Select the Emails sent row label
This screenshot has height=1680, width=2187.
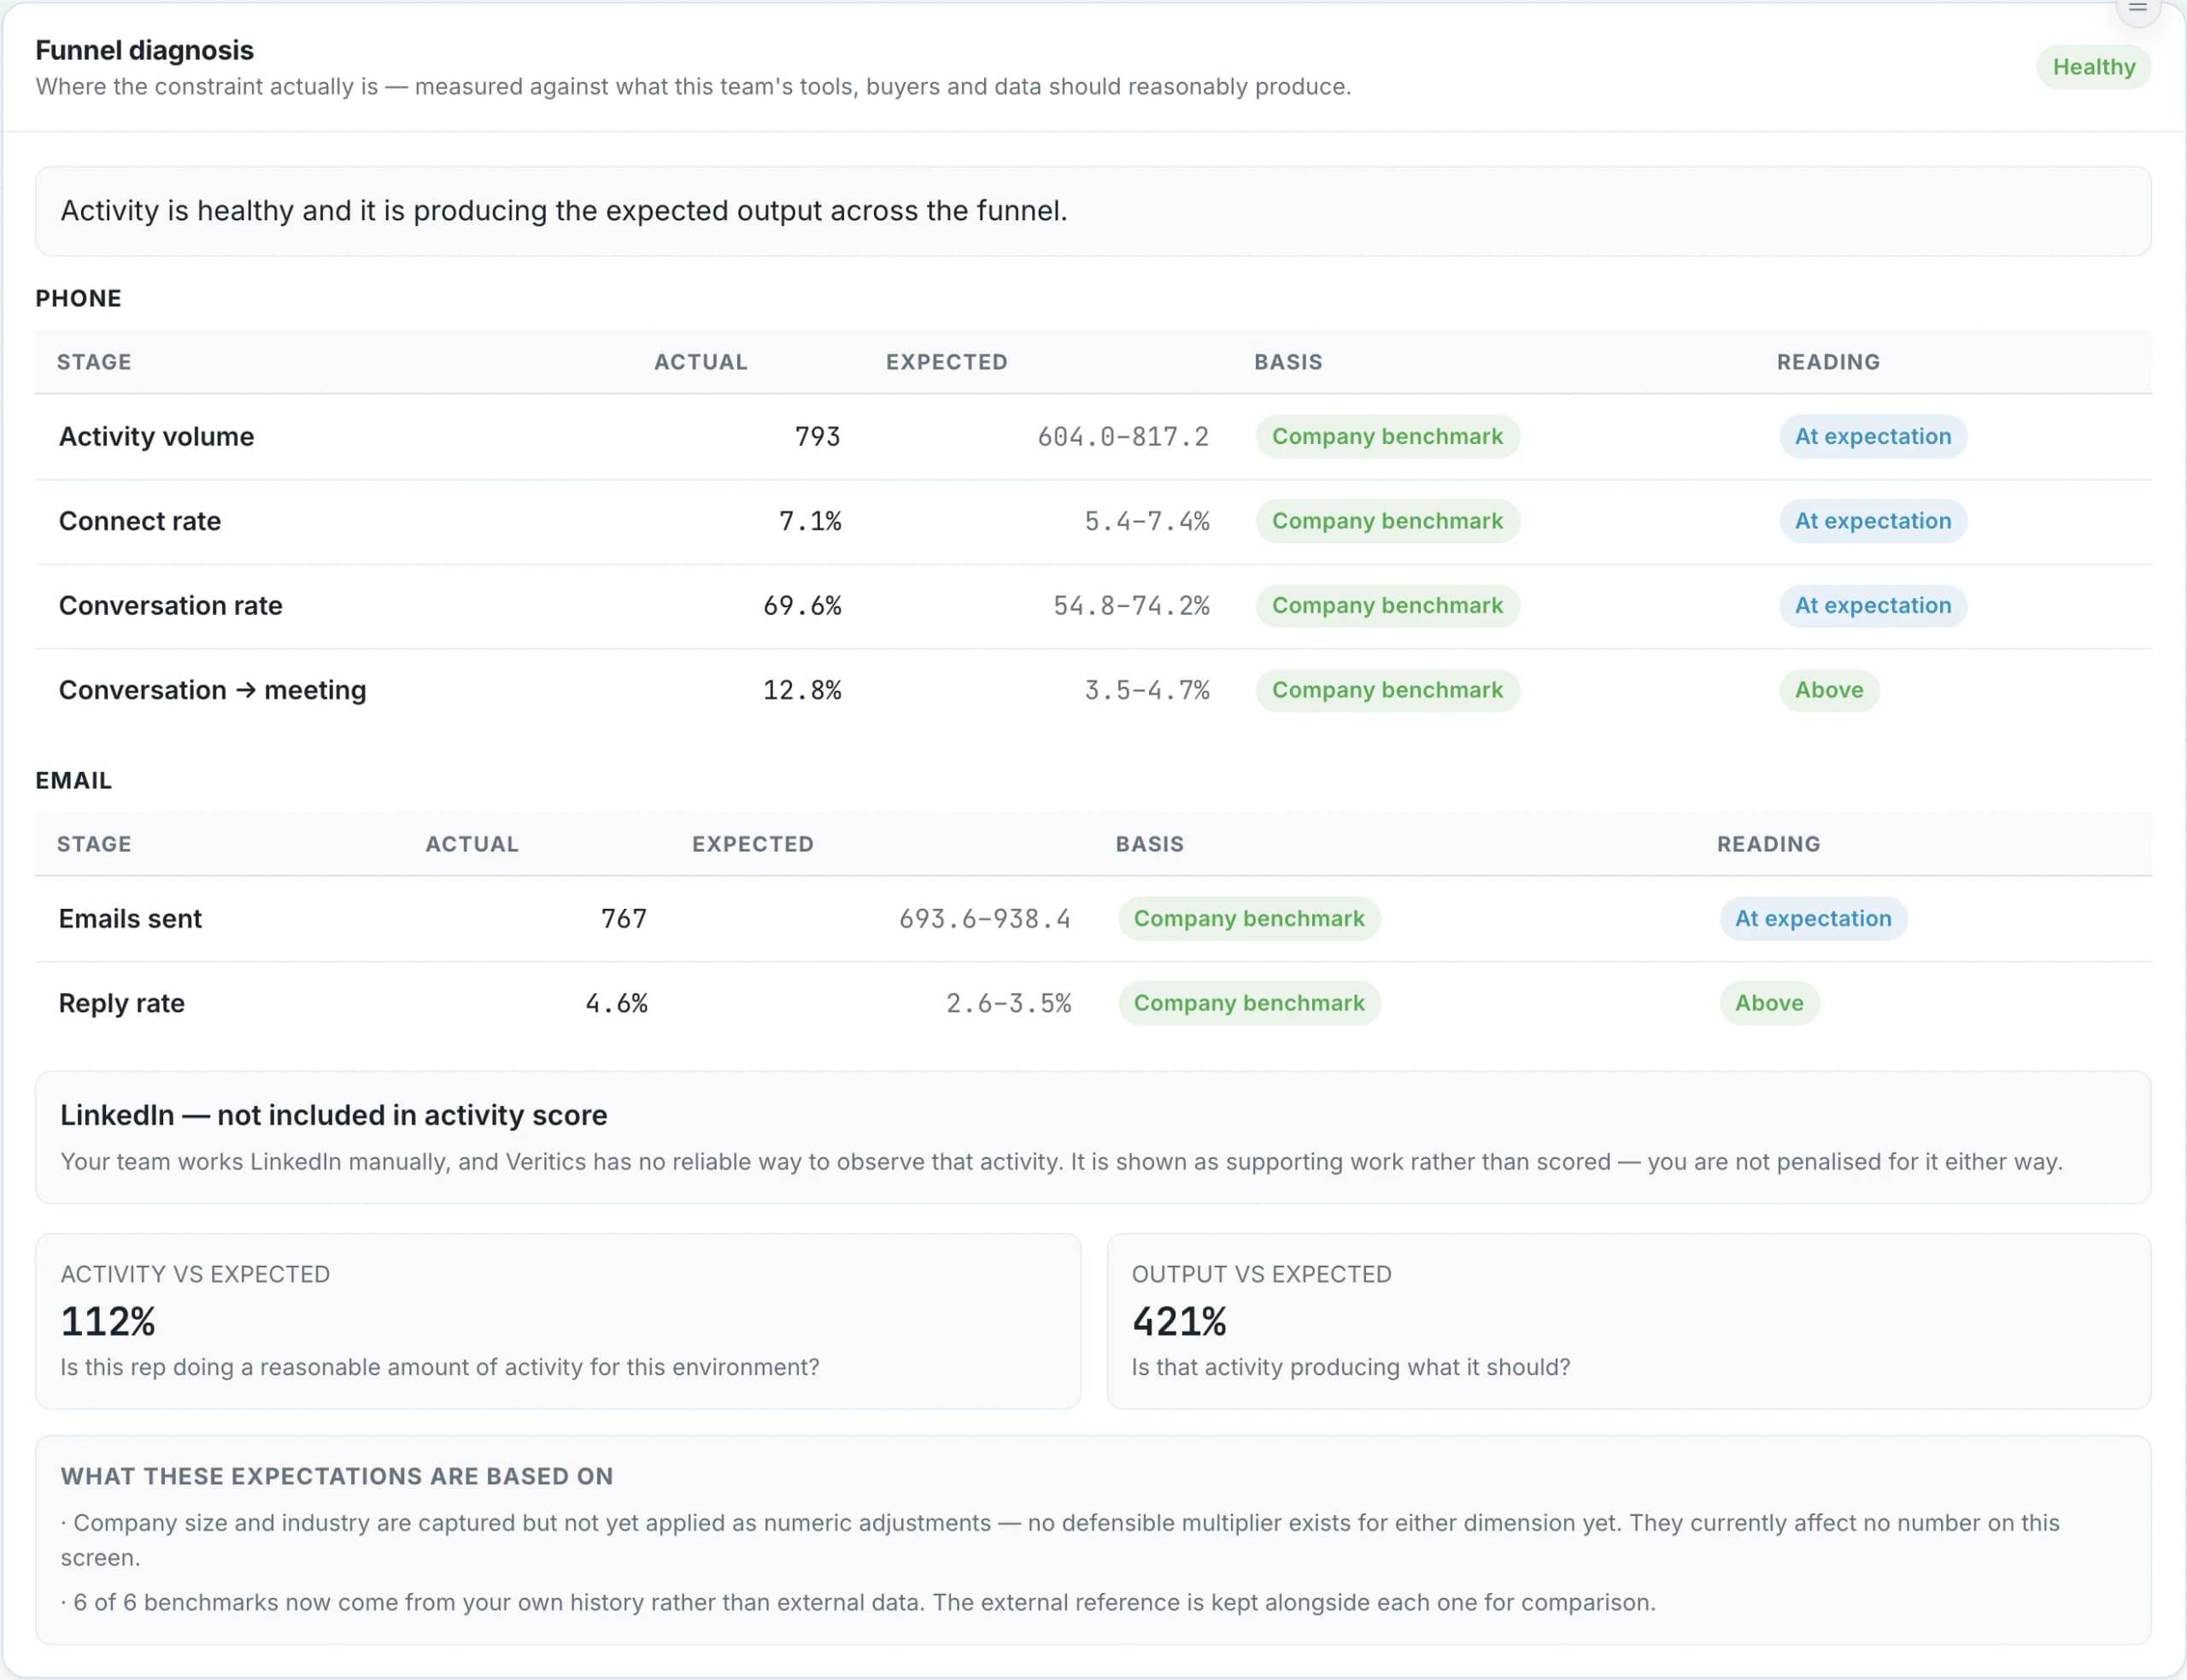[x=130, y=918]
